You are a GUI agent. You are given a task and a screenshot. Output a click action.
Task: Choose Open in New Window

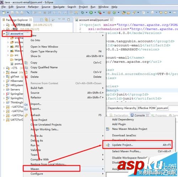[x=64, y=47]
